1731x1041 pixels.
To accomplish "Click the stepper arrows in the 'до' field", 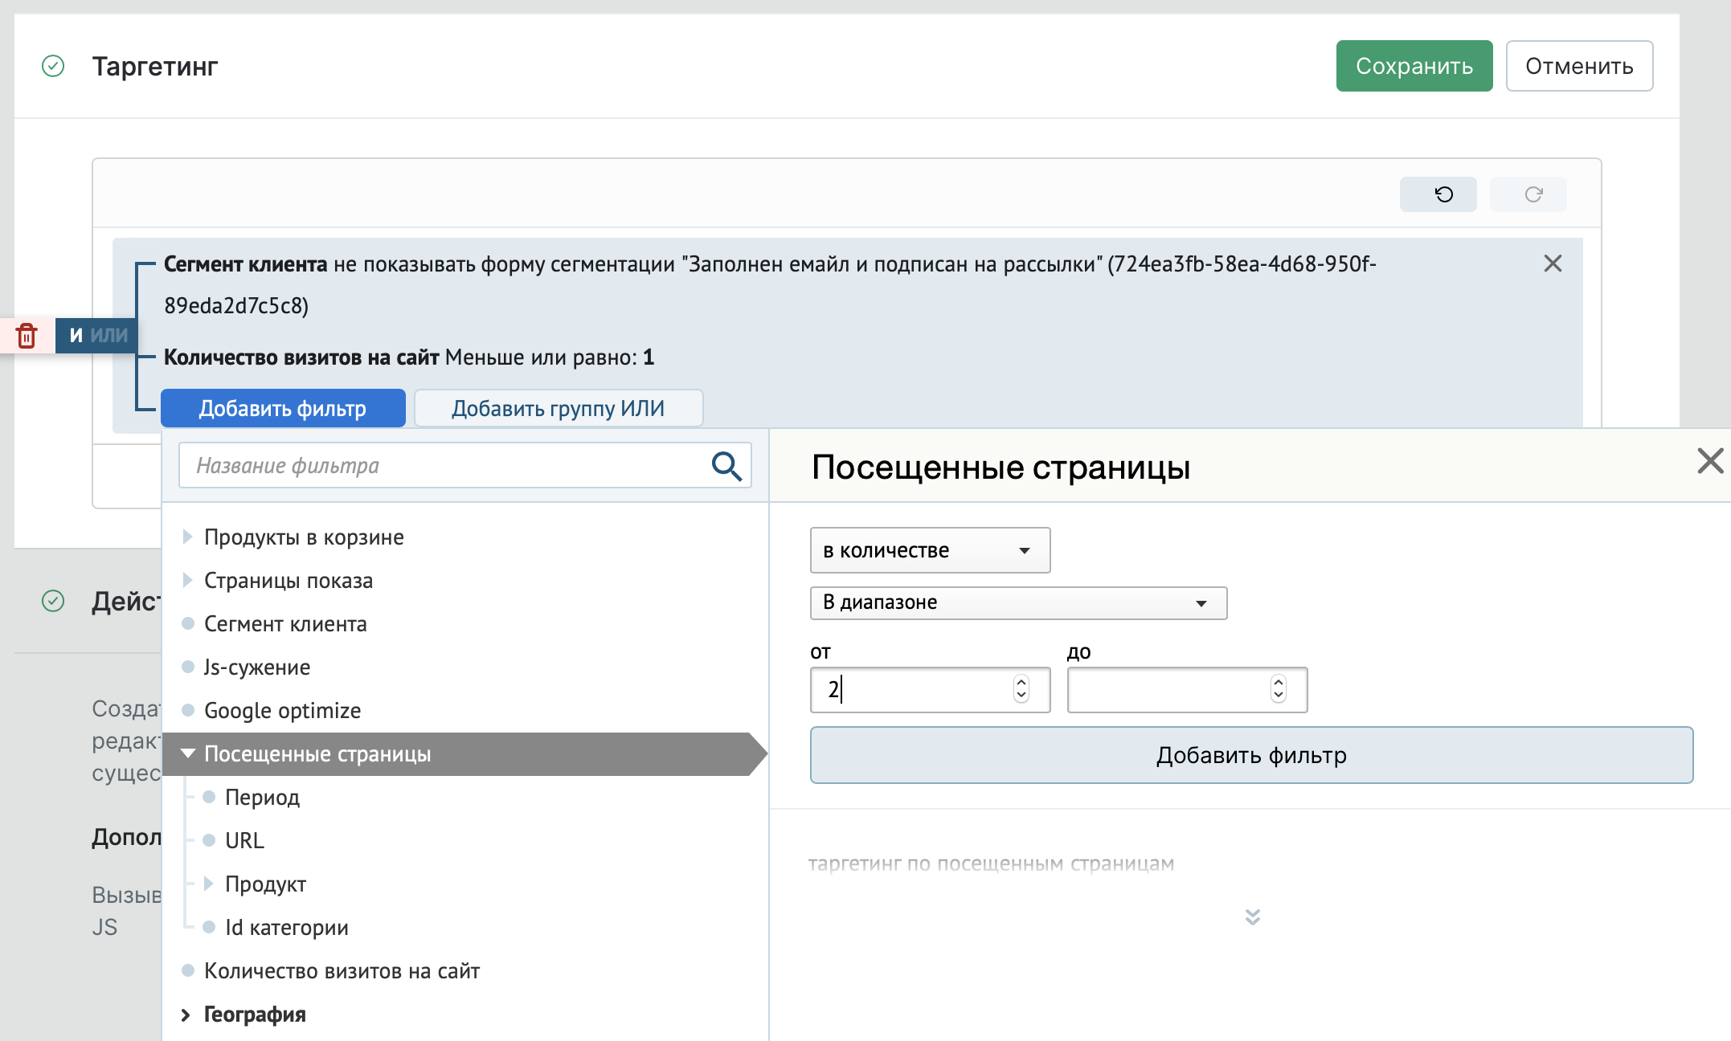I will 1279,688.
